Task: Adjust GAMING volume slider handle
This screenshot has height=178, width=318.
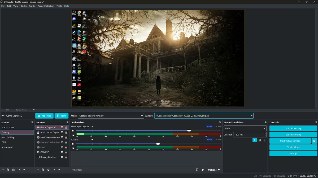Action: click(x=158, y=144)
